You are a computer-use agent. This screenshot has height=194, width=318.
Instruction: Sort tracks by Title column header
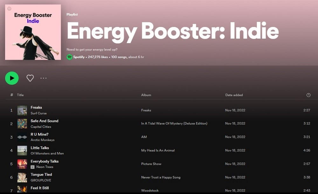(x=20, y=95)
